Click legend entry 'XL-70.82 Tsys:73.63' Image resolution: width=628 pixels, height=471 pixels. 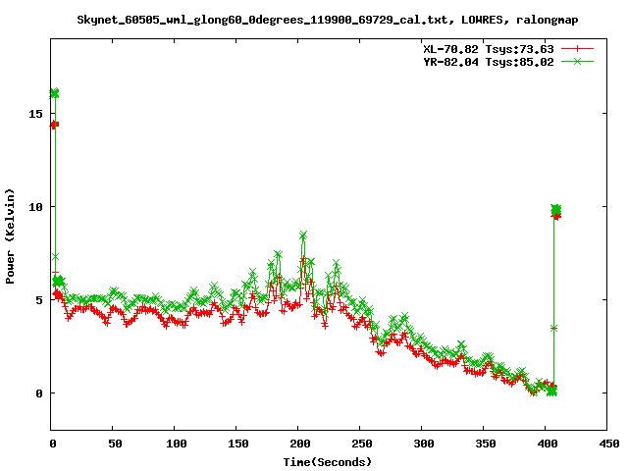[489, 49]
